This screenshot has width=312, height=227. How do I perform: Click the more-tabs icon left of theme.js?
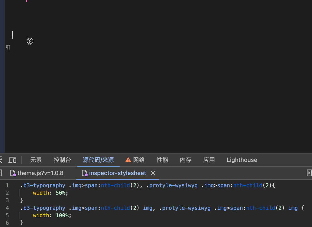pyautogui.click(x=1, y=173)
